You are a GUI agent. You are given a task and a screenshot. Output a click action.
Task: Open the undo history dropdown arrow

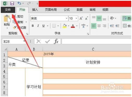click(x=23, y=3)
